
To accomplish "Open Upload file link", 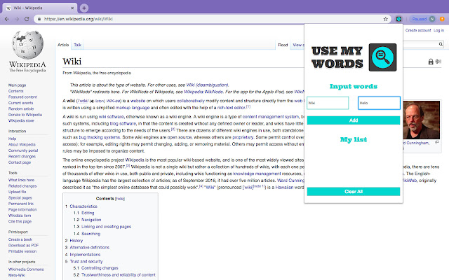I will point(17,192).
